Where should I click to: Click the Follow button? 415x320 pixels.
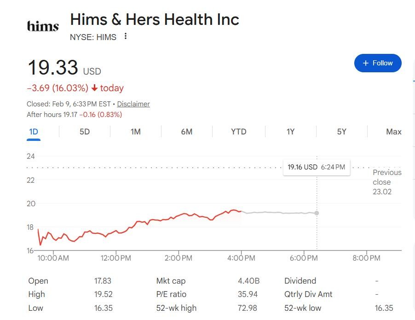pos(378,63)
